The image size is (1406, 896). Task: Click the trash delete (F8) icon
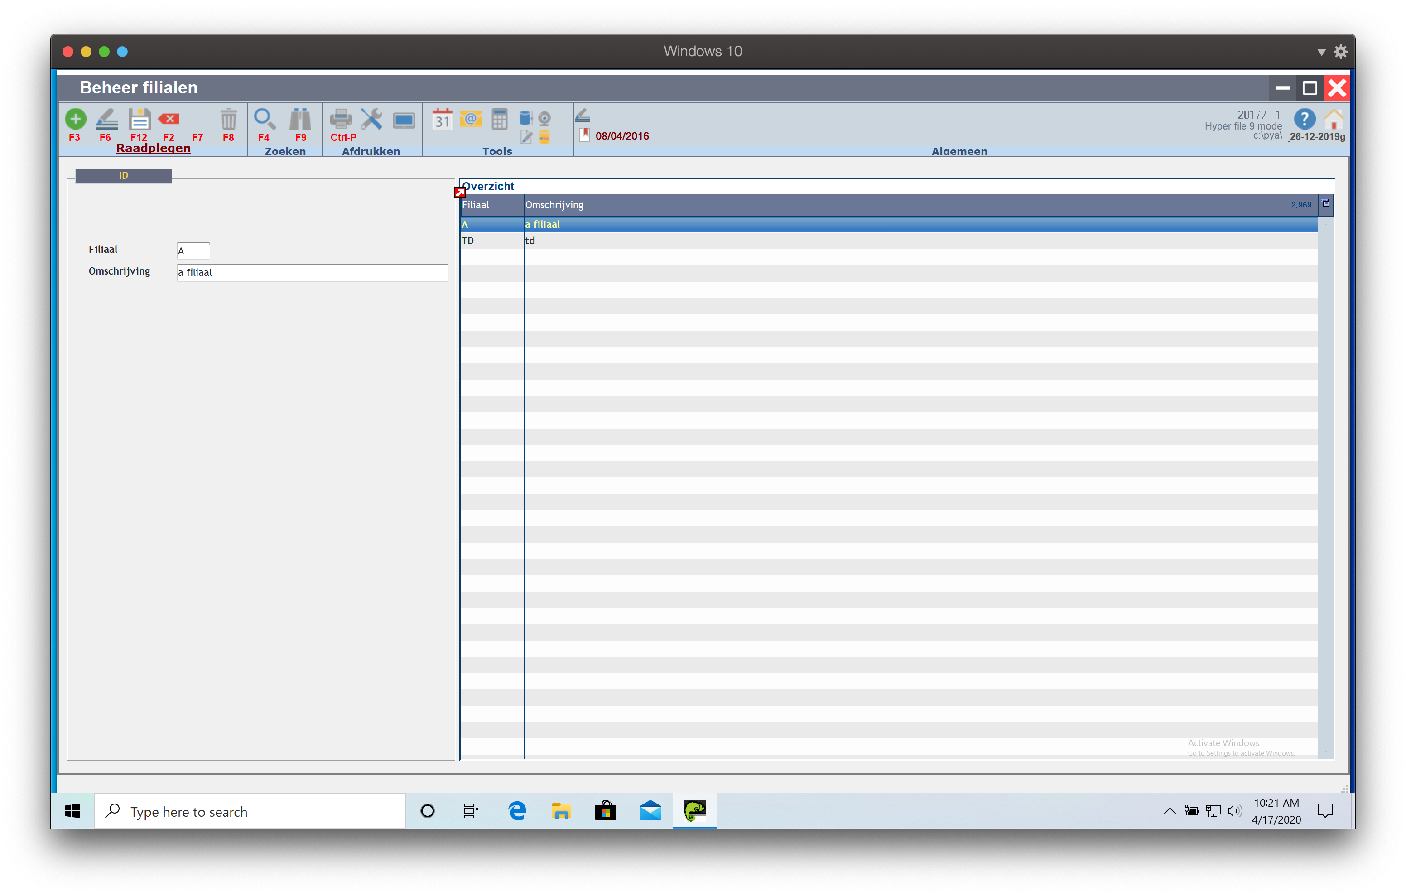point(228,119)
